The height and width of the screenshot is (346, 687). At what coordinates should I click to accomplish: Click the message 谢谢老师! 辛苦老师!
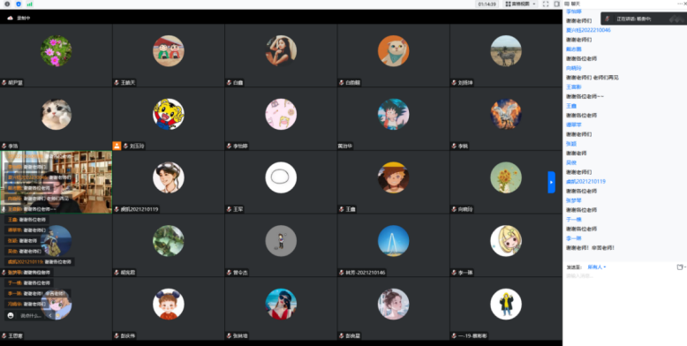point(590,248)
